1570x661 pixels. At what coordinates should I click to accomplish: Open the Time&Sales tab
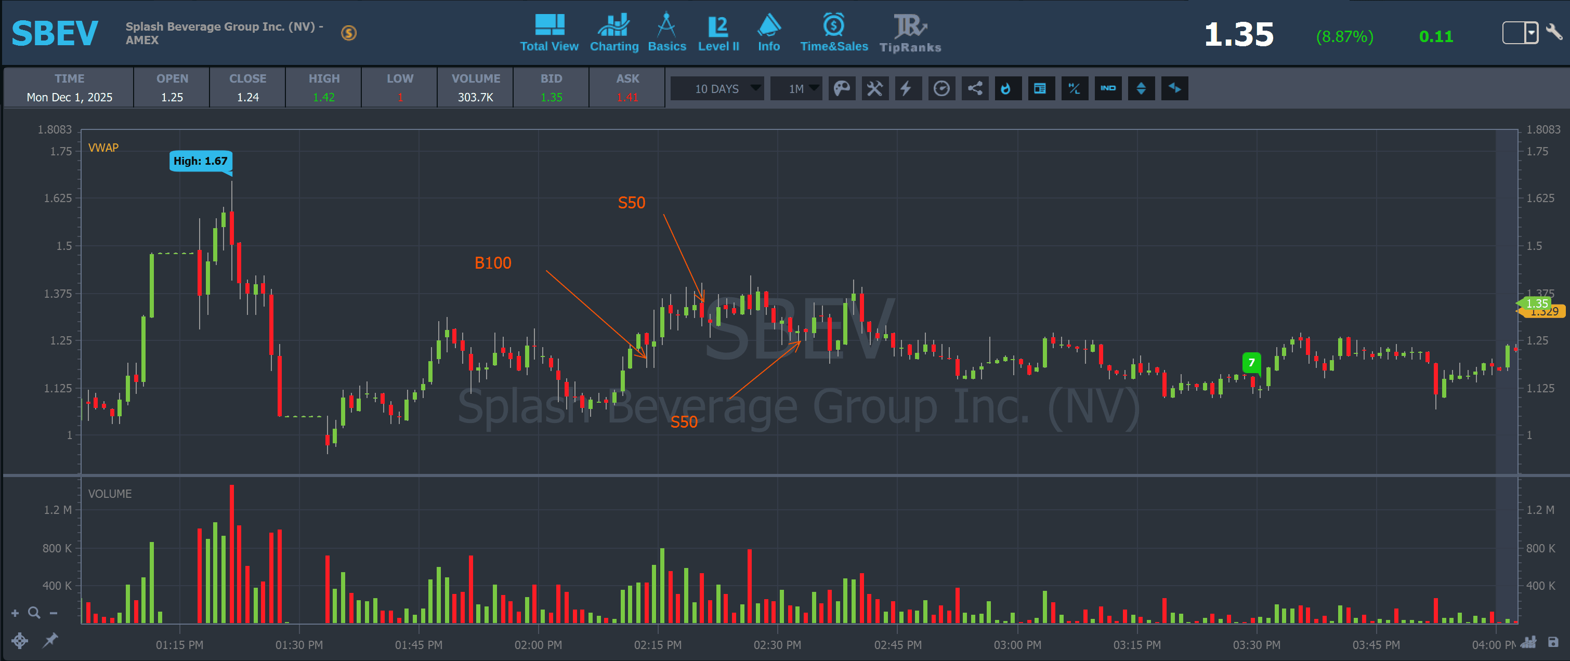point(833,33)
